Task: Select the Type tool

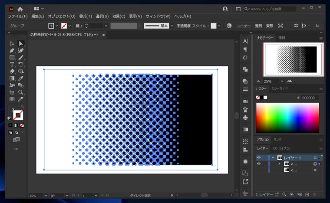Action: pyautogui.click(x=12, y=64)
